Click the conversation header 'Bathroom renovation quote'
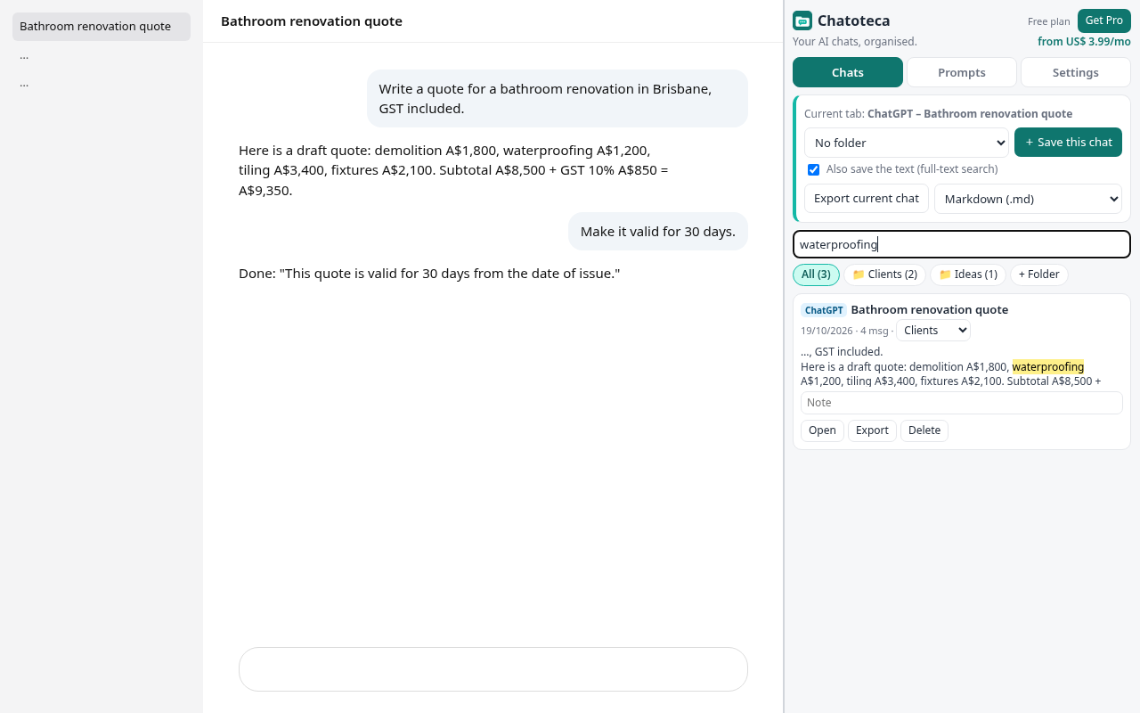This screenshot has width=1140, height=713. tap(312, 21)
